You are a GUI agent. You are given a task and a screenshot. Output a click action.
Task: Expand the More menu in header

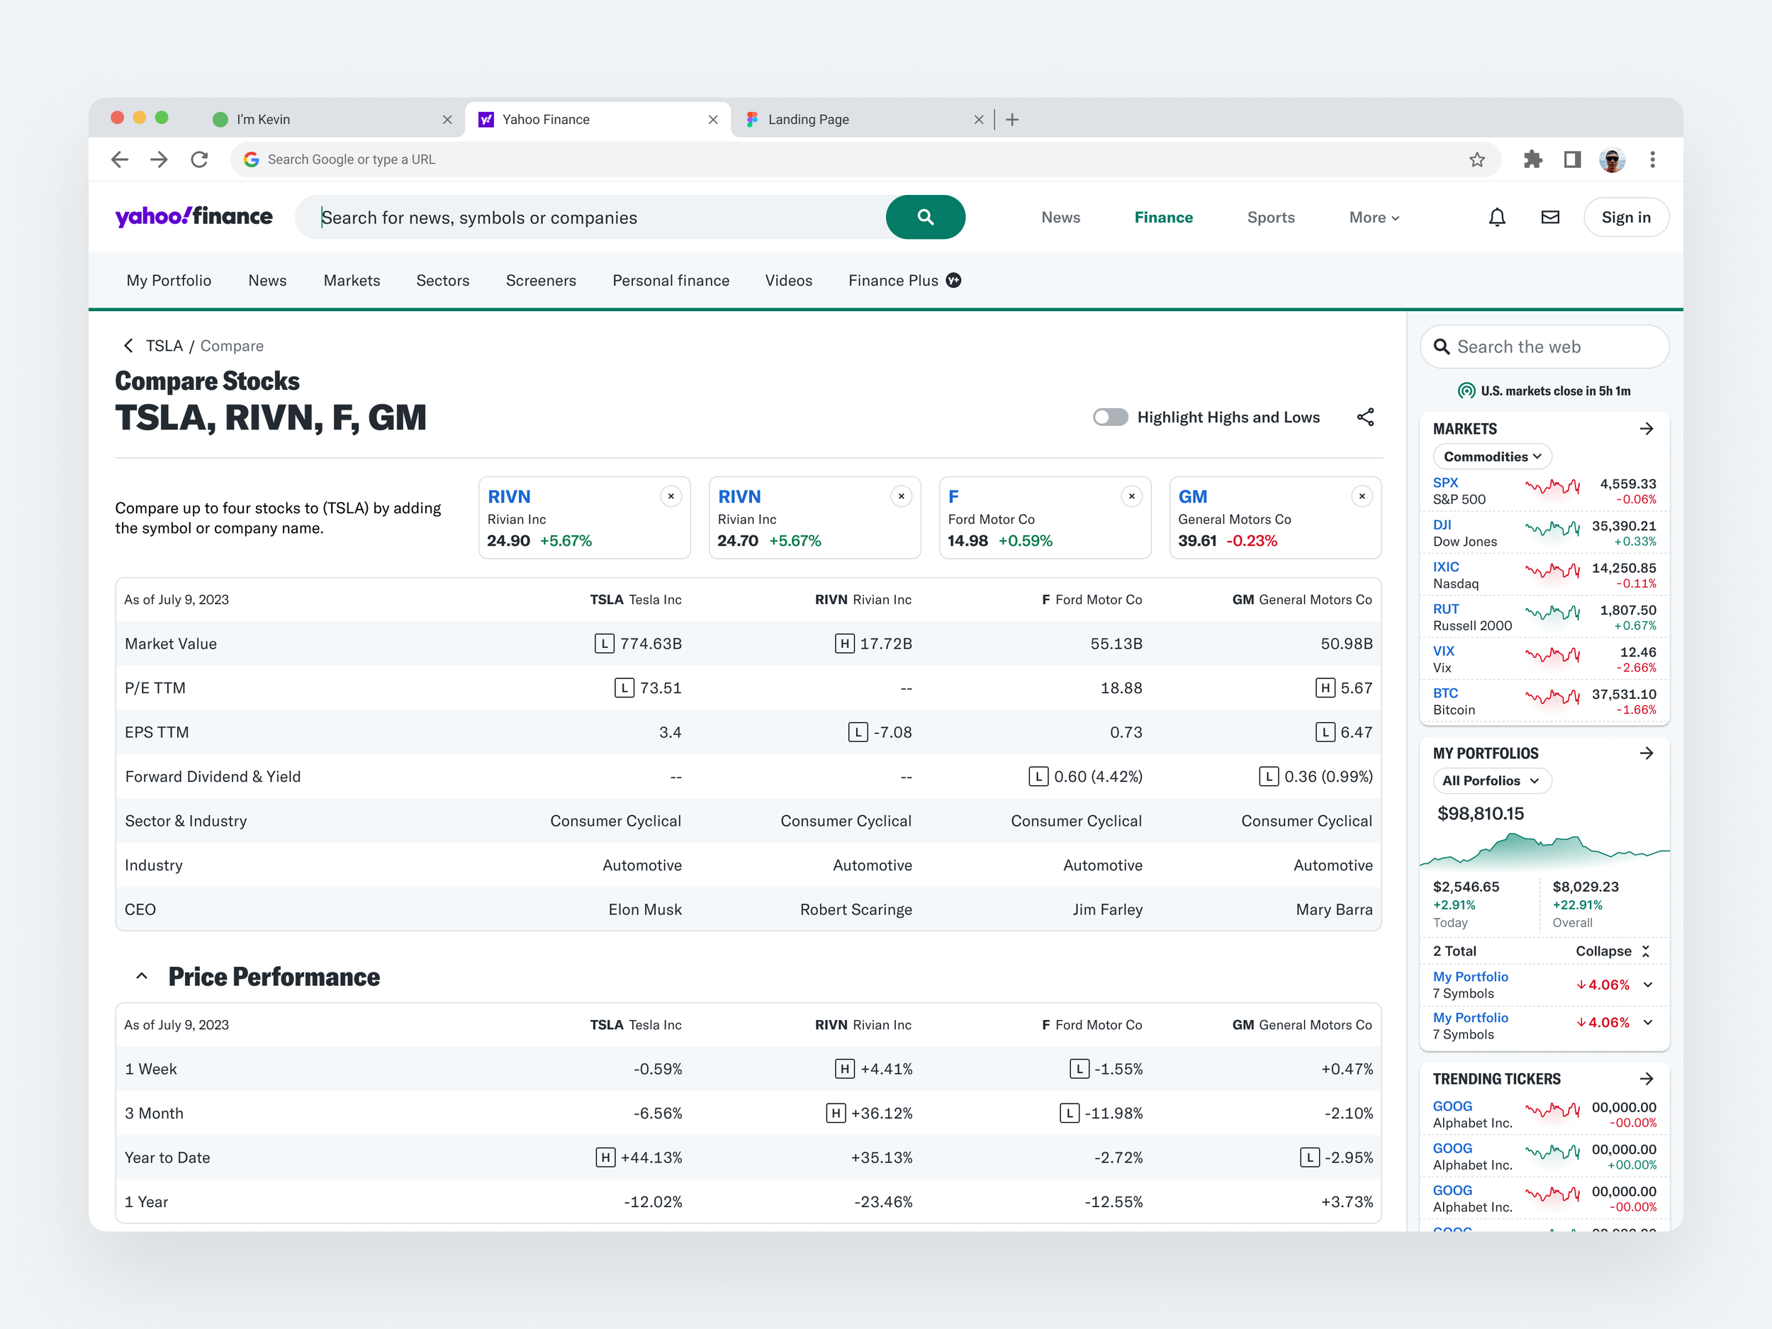point(1374,217)
